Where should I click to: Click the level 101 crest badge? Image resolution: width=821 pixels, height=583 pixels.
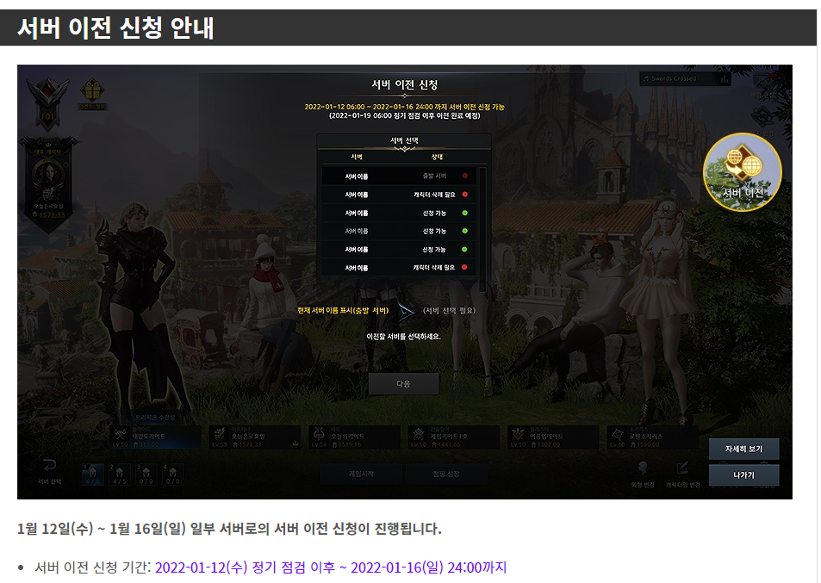tap(47, 103)
